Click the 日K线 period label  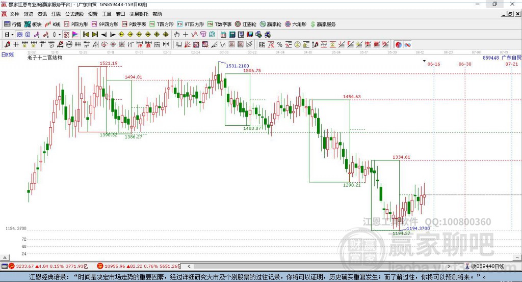(x=8, y=54)
